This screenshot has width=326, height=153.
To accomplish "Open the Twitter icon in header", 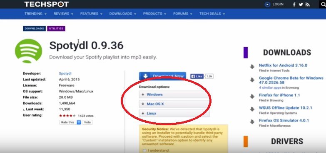I will coord(301,4).
